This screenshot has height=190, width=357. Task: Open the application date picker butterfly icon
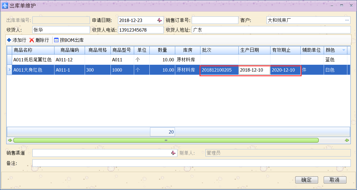tap(159, 20)
